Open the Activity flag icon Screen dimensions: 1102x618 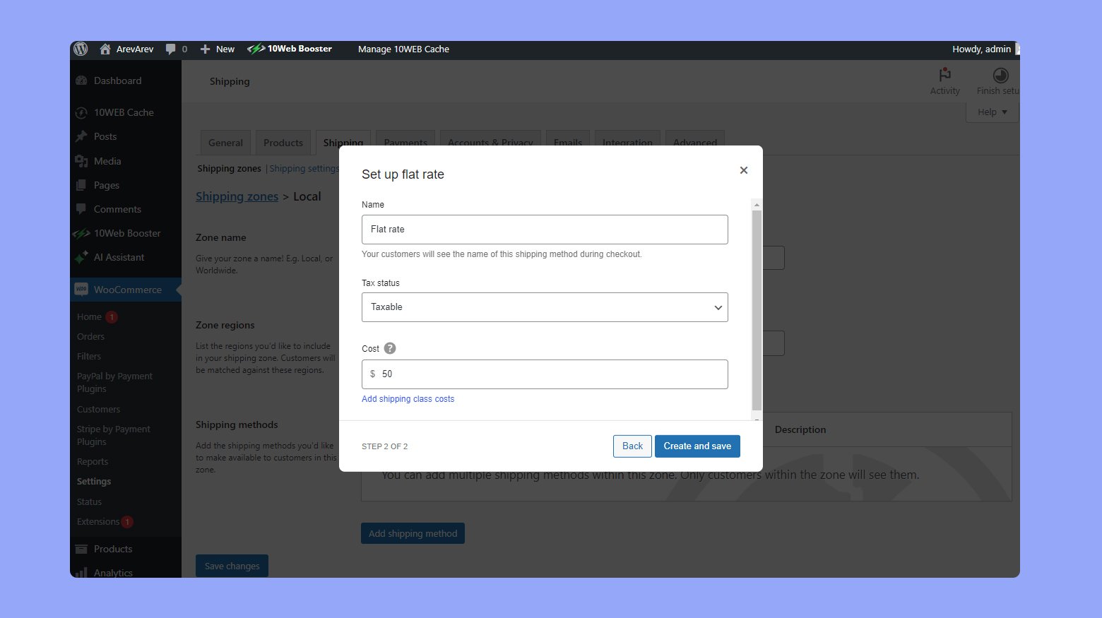pos(944,75)
